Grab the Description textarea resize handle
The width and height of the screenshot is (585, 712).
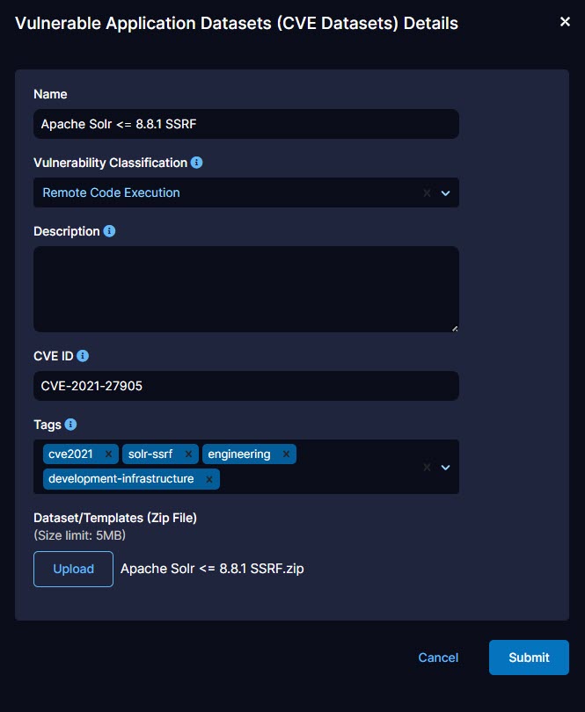click(454, 328)
